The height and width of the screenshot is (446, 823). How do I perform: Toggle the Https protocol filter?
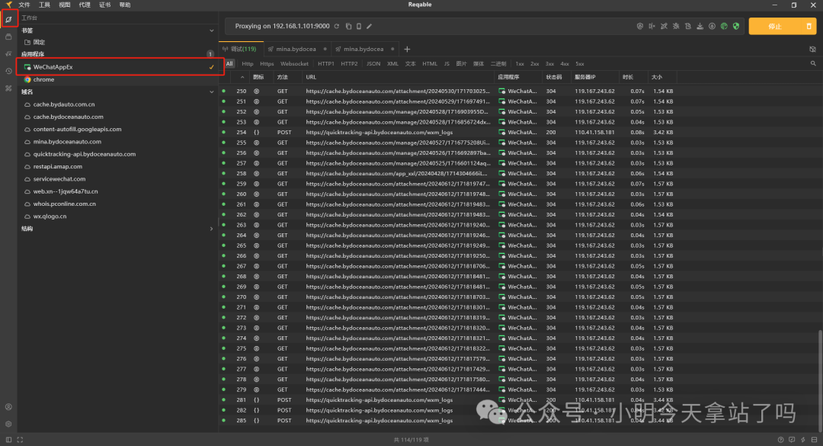pyautogui.click(x=267, y=63)
